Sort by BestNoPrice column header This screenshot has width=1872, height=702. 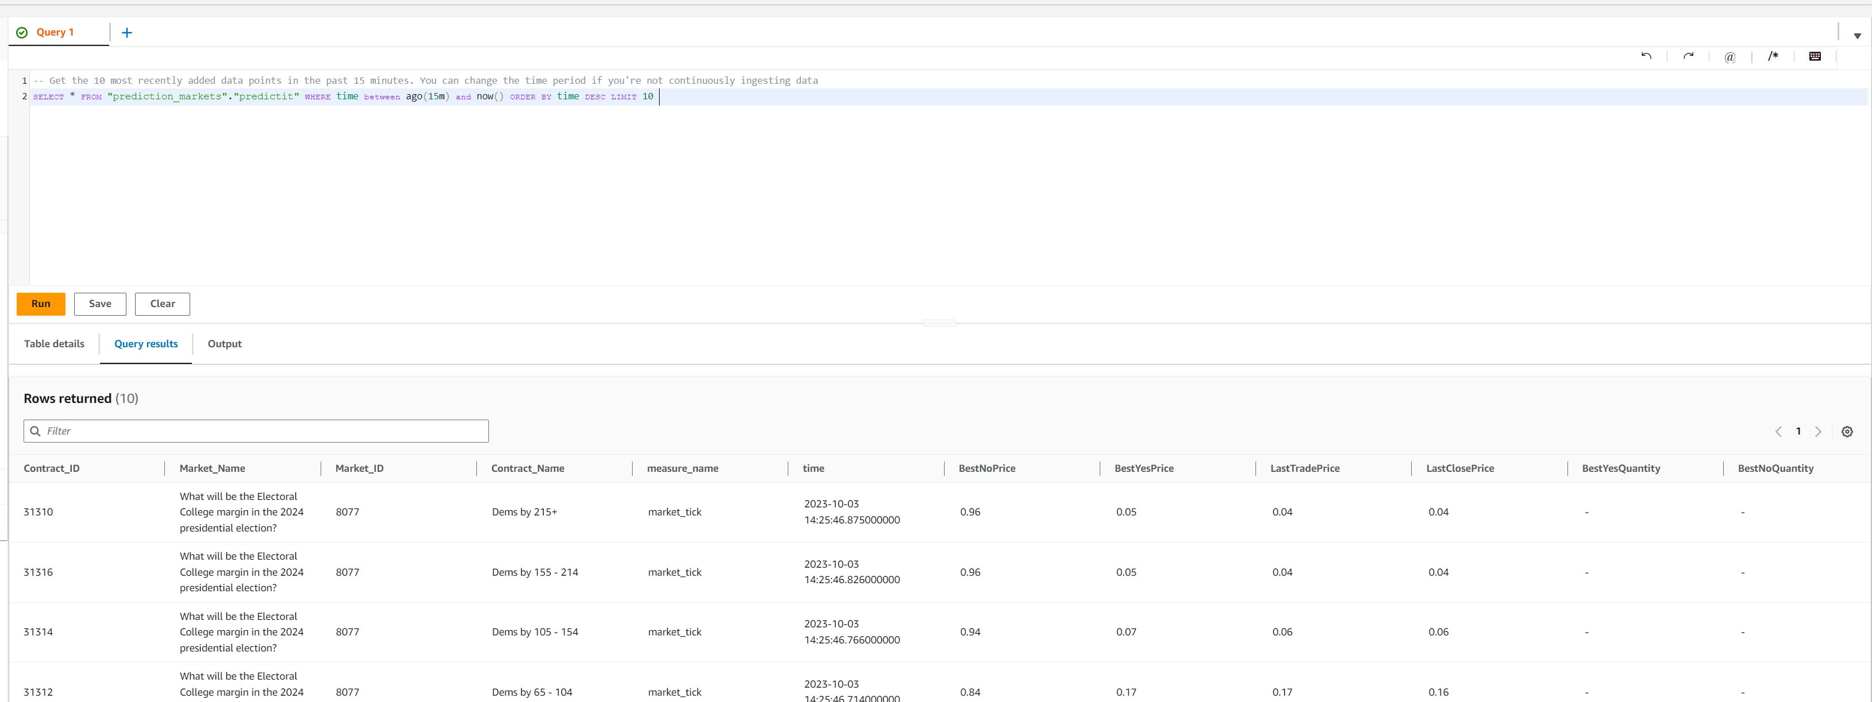point(987,468)
